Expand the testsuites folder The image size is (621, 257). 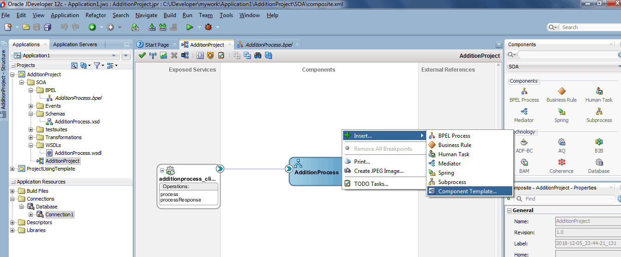coord(31,129)
